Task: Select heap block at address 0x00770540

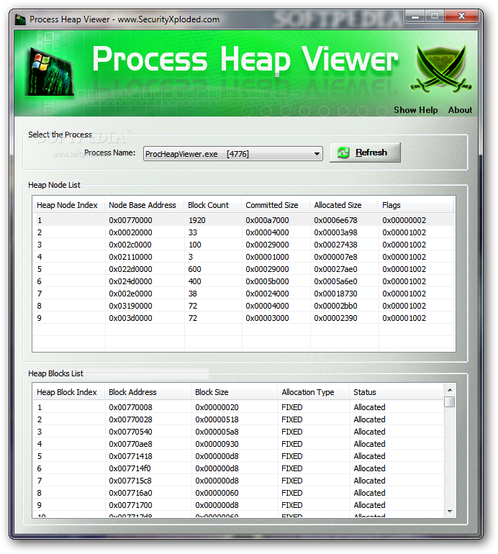Action: click(238, 432)
